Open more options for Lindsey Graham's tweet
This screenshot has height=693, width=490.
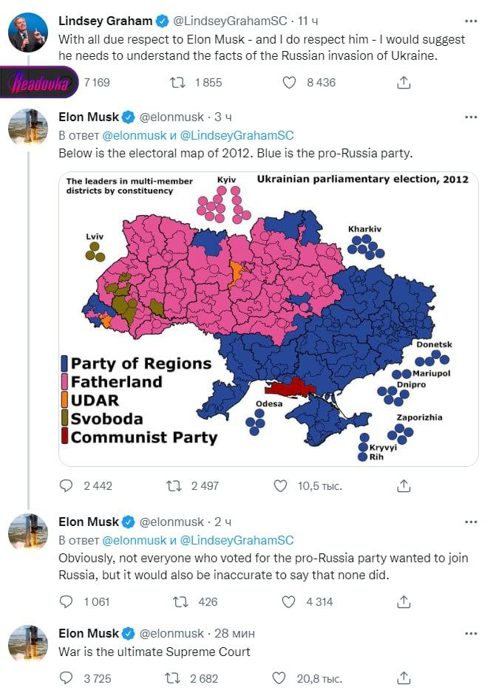470,21
